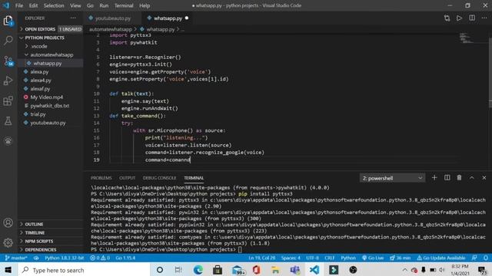Open the Terminal menu
Screen dimensions: 492x276
click(124, 5)
